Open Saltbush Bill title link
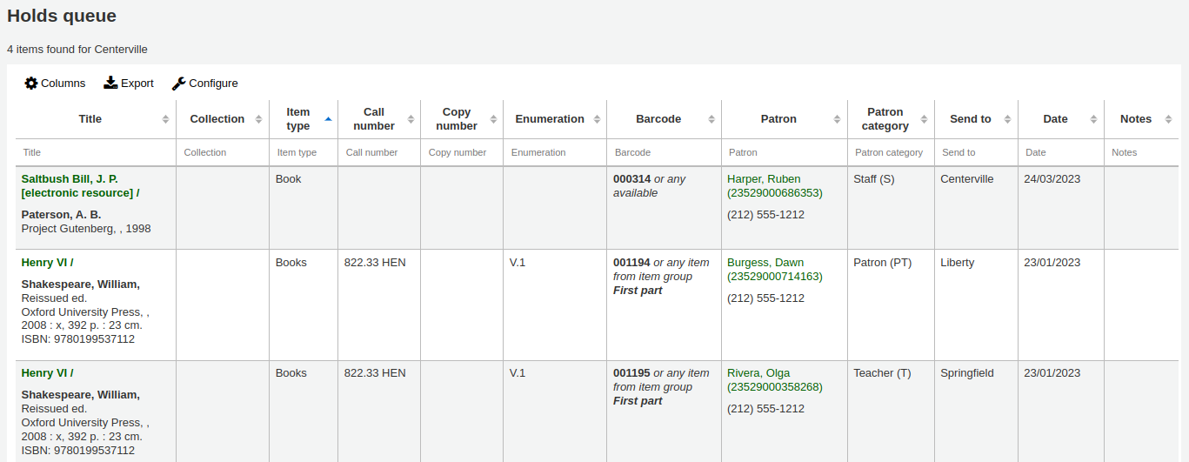This screenshot has height=462, width=1189. (x=70, y=179)
